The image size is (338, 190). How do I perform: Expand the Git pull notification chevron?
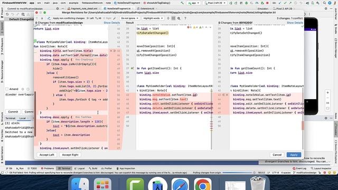pos(330,161)
